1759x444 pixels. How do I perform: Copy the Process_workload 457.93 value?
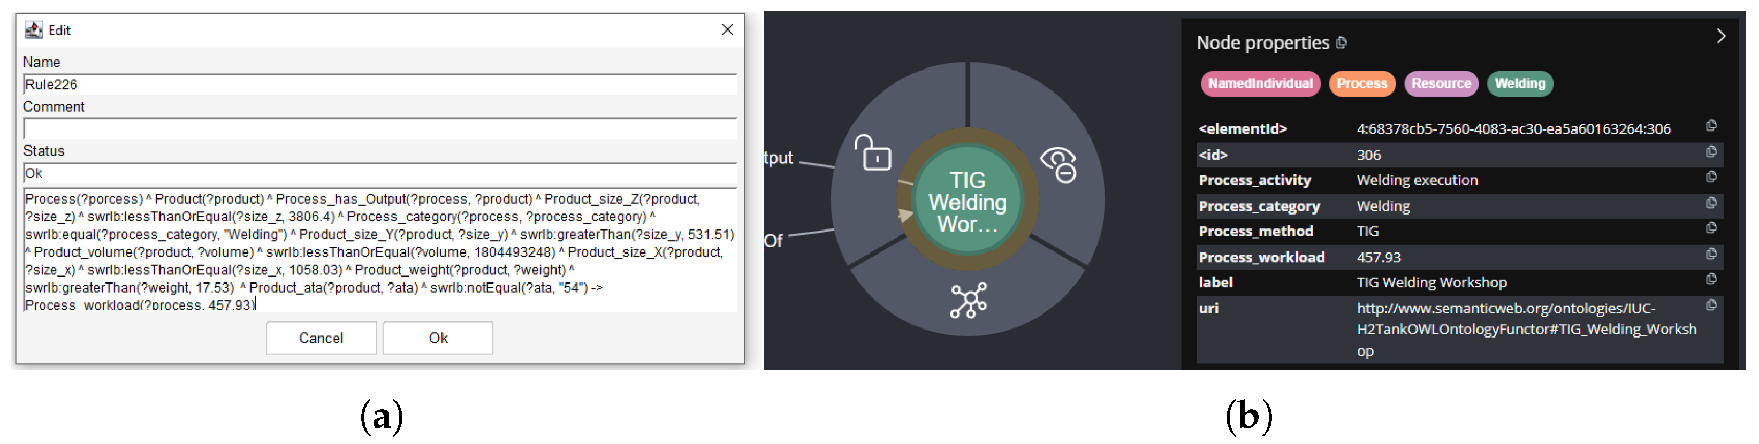[x=1710, y=254]
